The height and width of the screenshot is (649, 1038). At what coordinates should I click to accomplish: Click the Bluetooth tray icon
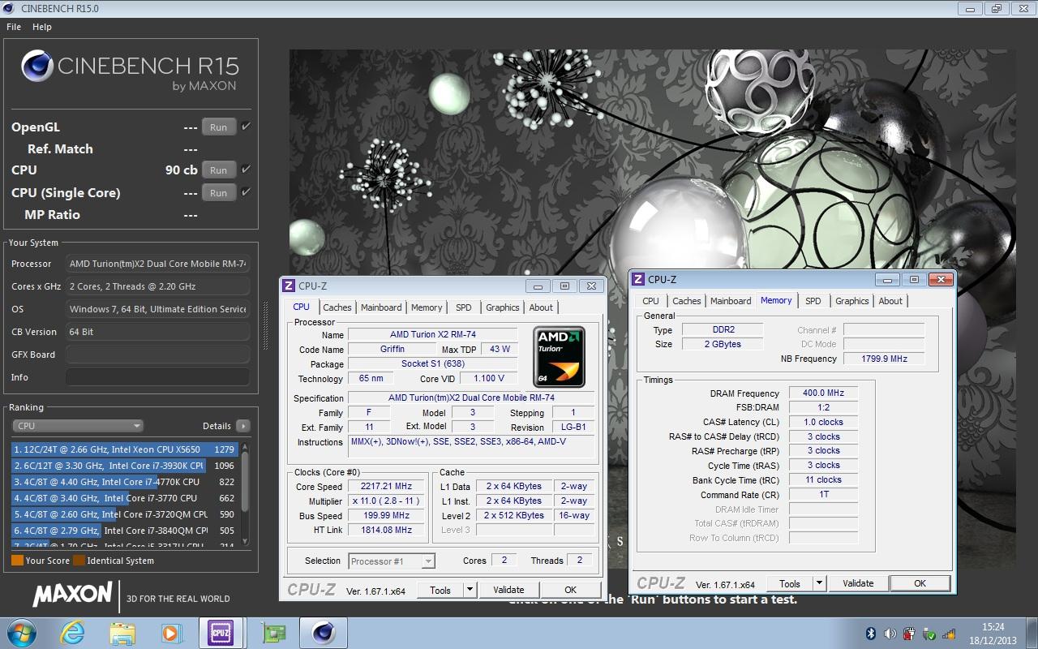872,634
